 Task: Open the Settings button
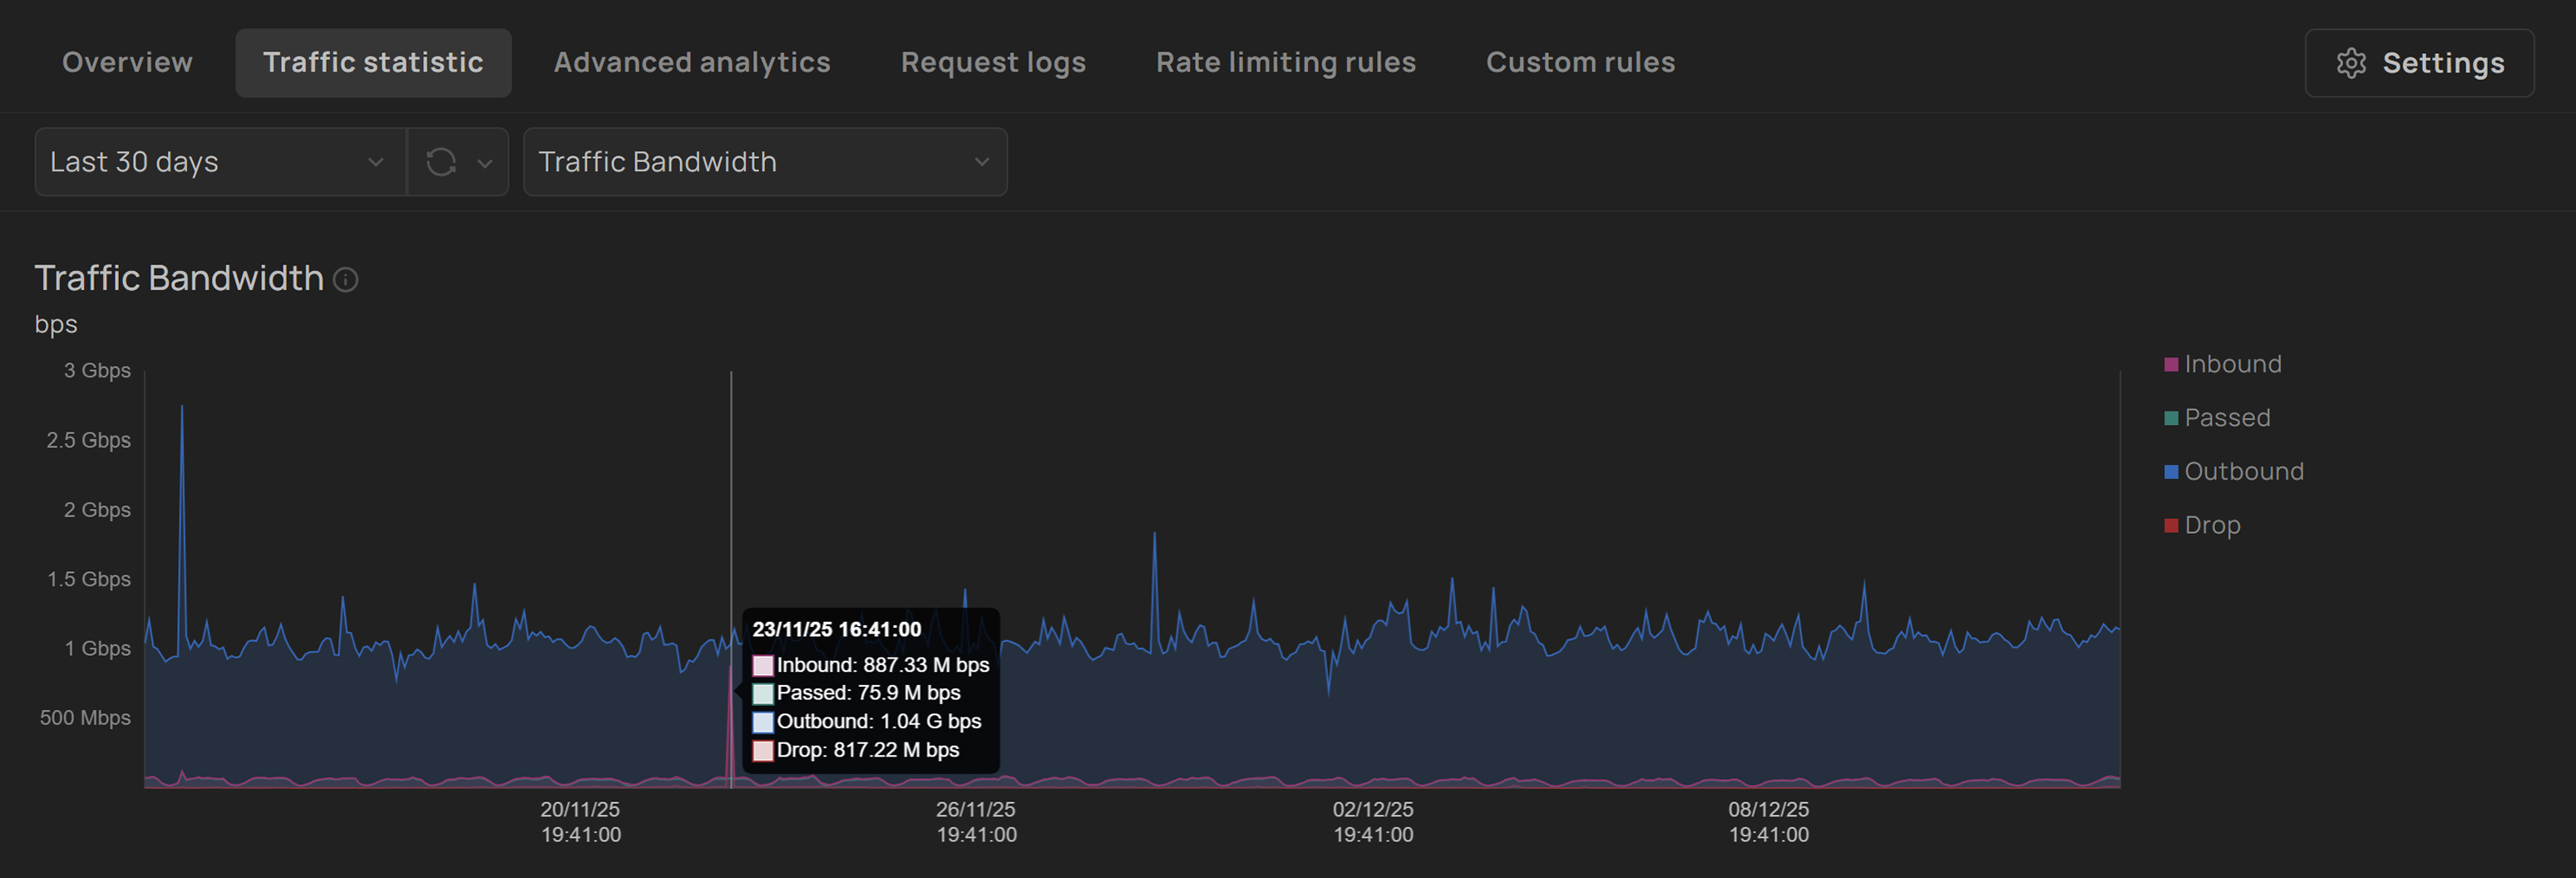pos(2419,63)
